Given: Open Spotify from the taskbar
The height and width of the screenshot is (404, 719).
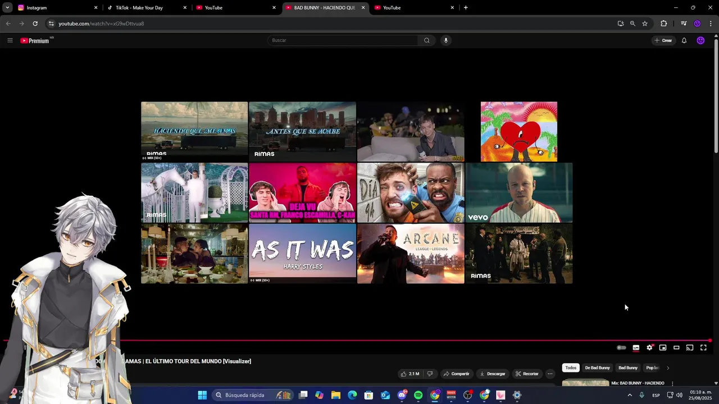Looking at the screenshot, I should 418,395.
